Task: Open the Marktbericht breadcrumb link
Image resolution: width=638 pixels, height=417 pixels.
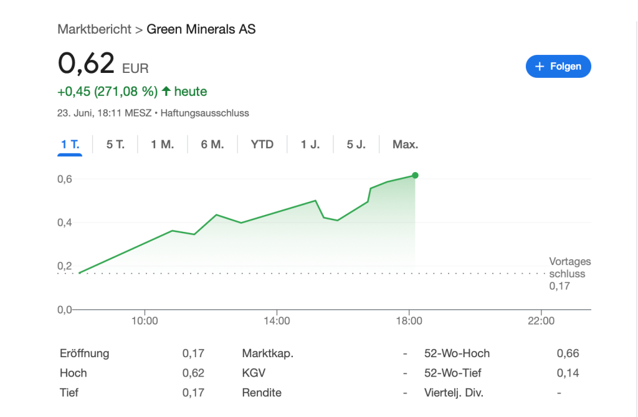Action: click(94, 29)
